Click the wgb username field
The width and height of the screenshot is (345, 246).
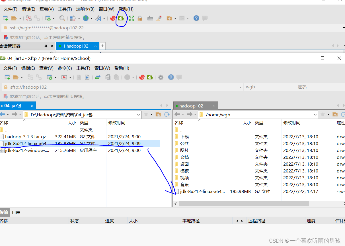(x=270, y=87)
